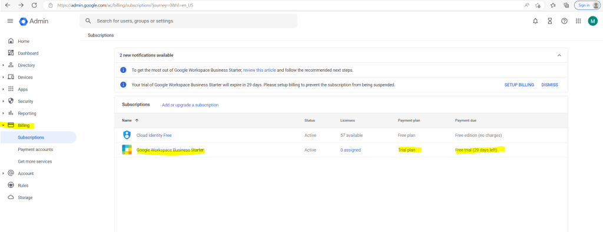Add page to favorites star icon
The height and width of the screenshot is (232, 603).
click(x=538, y=5)
